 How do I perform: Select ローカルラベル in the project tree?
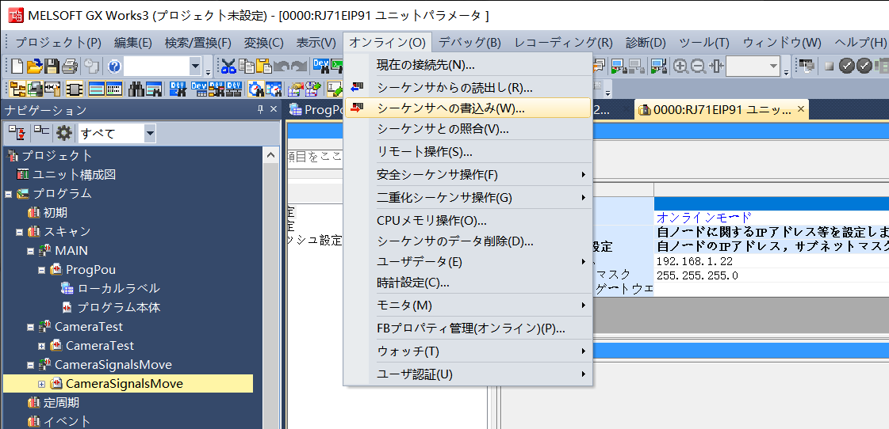(x=118, y=289)
